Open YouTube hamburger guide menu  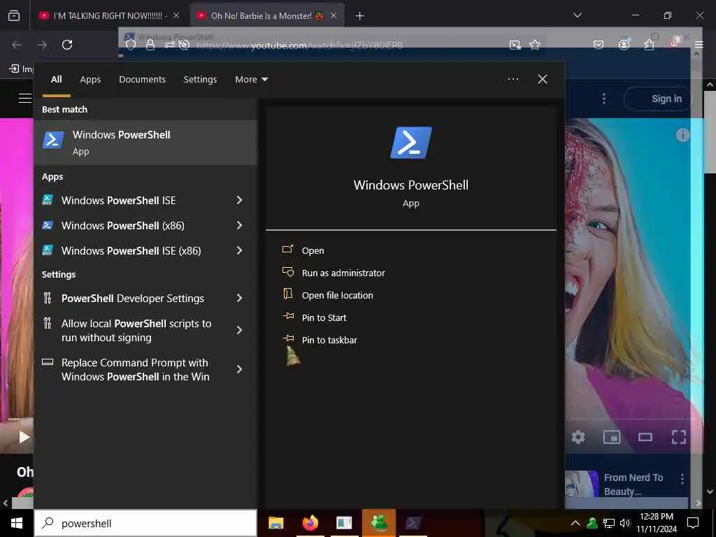point(25,98)
